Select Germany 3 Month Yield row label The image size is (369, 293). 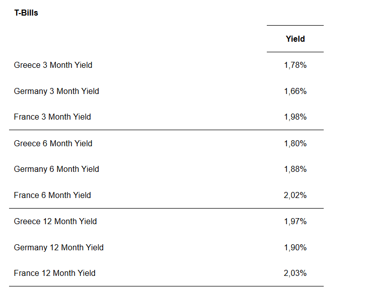pyautogui.click(x=56, y=91)
